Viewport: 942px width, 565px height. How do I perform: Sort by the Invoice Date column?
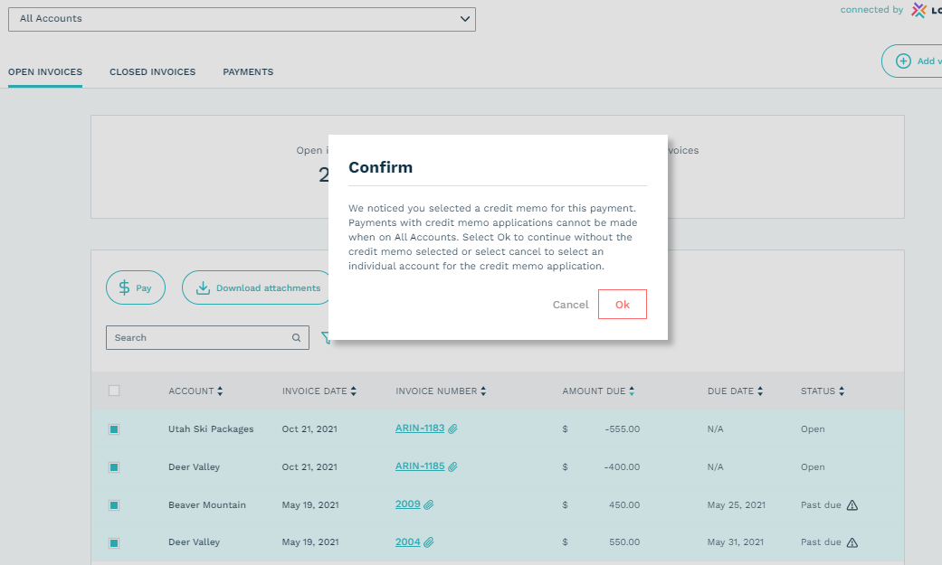click(x=319, y=391)
